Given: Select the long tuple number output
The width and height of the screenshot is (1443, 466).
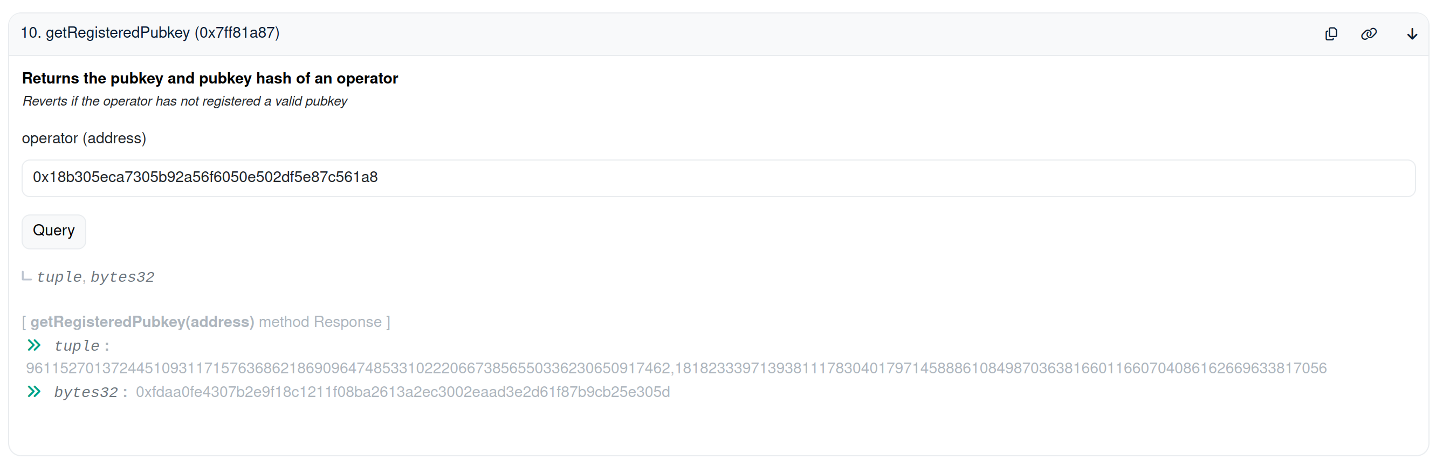Looking at the screenshot, I should pos(676,368).
